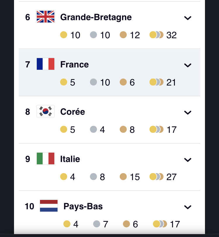Expand the Italie row chevron
Viewport: 219px width, 237px height.
pyautogui.click(x=188, y=160)
